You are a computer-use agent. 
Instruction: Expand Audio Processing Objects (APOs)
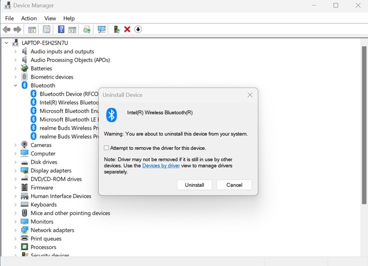pos(15,60)
